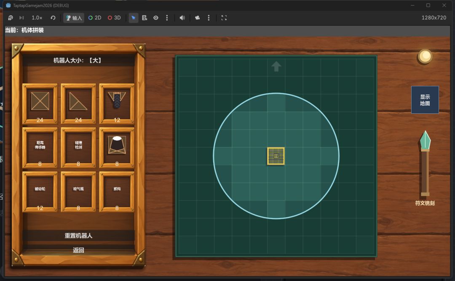455x281 pixels.
Task: Select the 被动轮 part slot
Action: [40, 192]
